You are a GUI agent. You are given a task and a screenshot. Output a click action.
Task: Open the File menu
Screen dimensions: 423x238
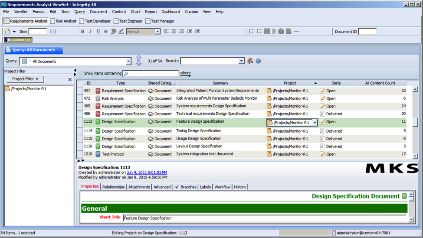point(6,12)
